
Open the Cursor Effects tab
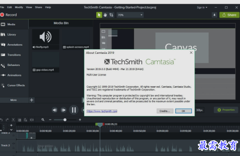[x=14, y=85]
